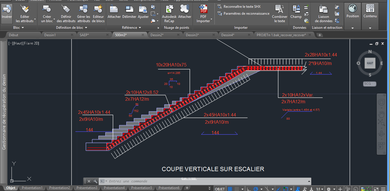Select the Orbit tool in navigation bar
This screenshot has height=191, width=390.
click(381, 134)
